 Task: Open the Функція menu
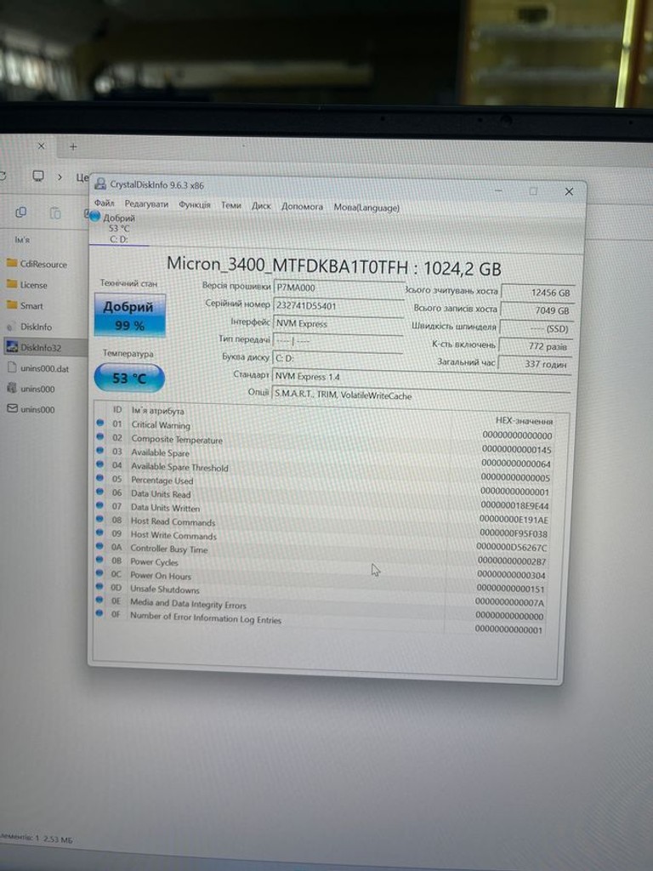tap(195, 204)
